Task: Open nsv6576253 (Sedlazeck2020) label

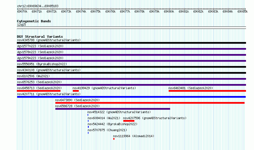Action: [39, 82]
